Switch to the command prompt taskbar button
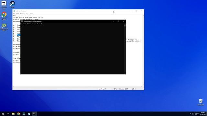The height and width of the screenshot is (116, 207). 34,114
